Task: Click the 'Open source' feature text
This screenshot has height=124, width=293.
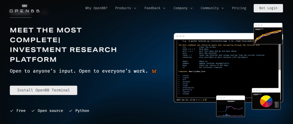Action: [50, 110]
